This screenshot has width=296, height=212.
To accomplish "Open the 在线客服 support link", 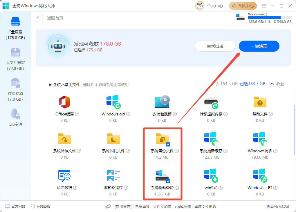I will pos(40,206).
